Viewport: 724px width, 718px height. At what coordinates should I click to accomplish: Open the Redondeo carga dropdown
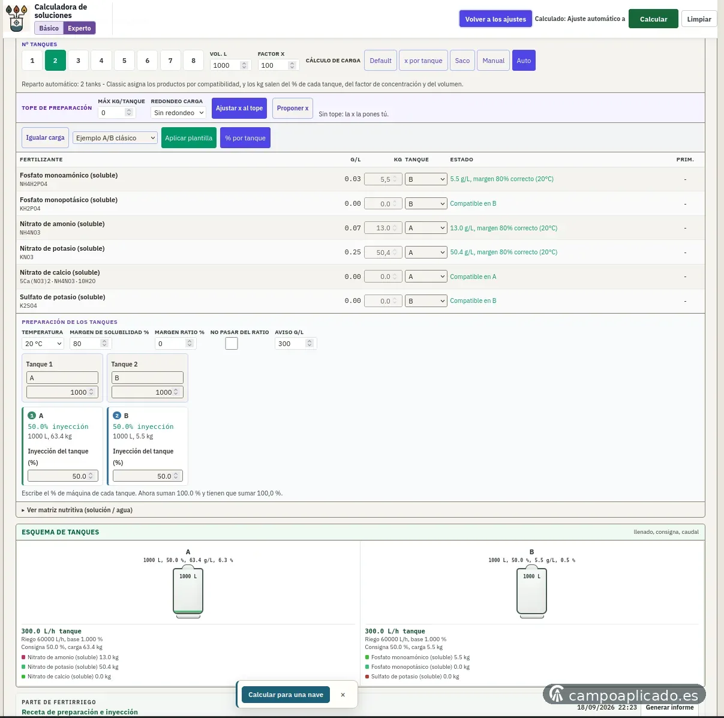coord(178,113)
